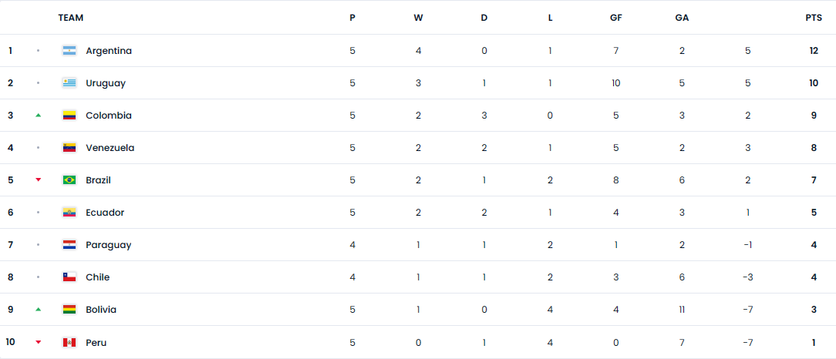
Task: Open the Venezuela team name link
Action: [x=110, y=148]
